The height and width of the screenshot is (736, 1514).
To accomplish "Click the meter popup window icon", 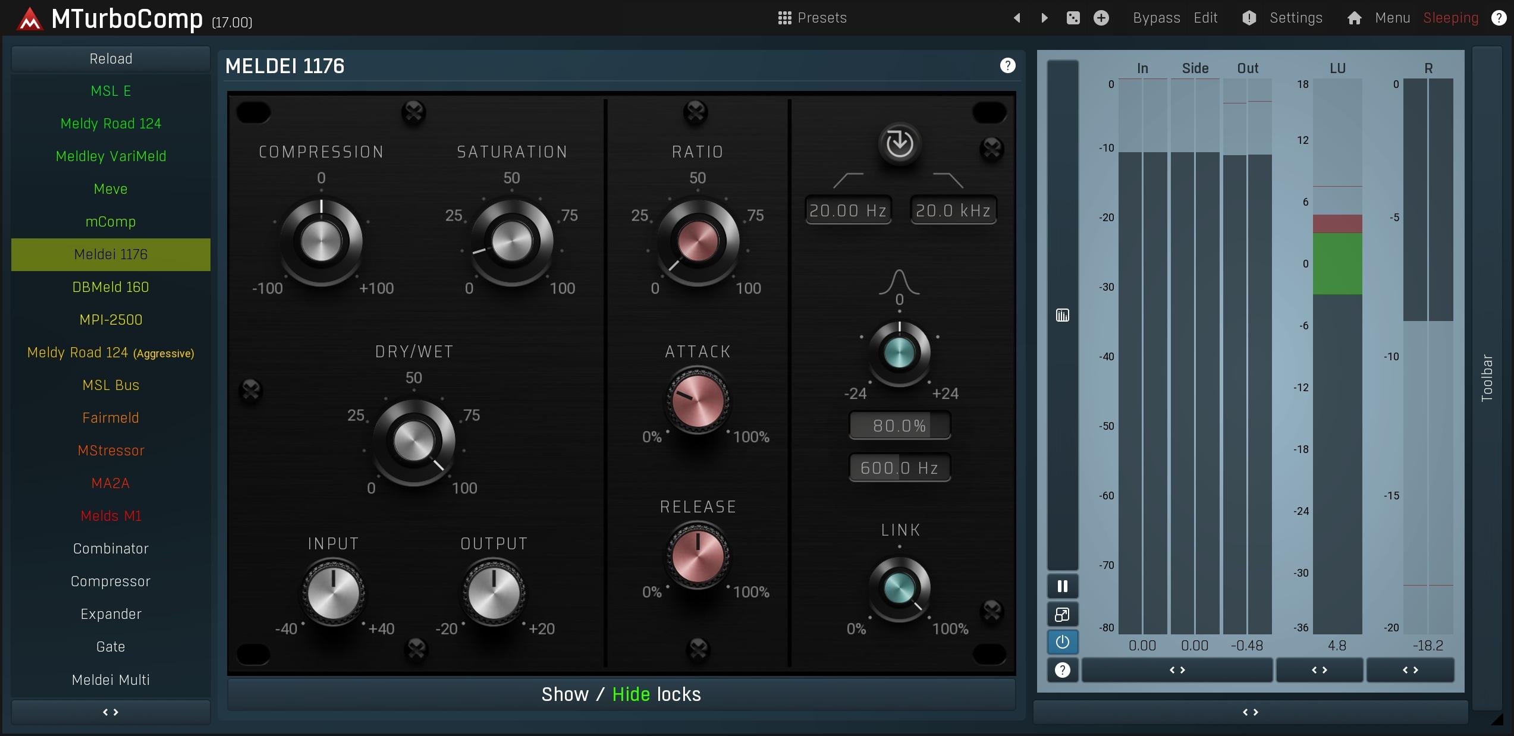I will click(1062, 614).
